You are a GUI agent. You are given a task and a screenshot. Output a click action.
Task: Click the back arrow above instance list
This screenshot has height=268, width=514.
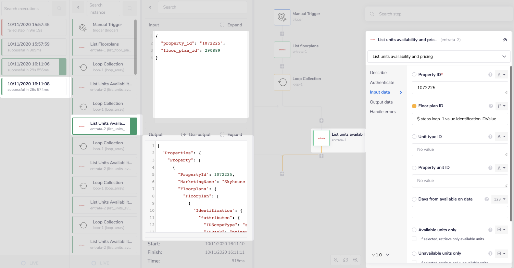click(x=78, y=7)
